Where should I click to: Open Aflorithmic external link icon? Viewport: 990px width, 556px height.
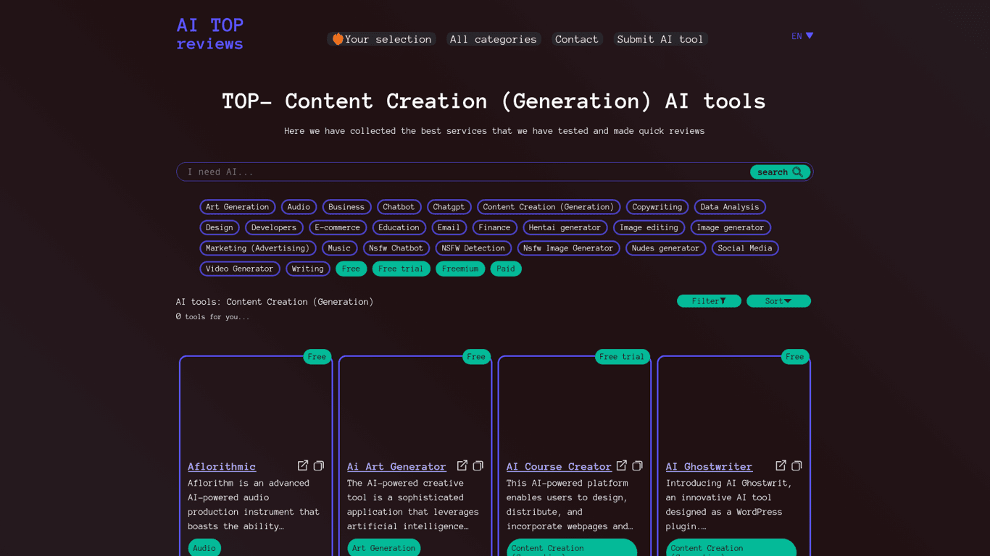click(303, 466)
